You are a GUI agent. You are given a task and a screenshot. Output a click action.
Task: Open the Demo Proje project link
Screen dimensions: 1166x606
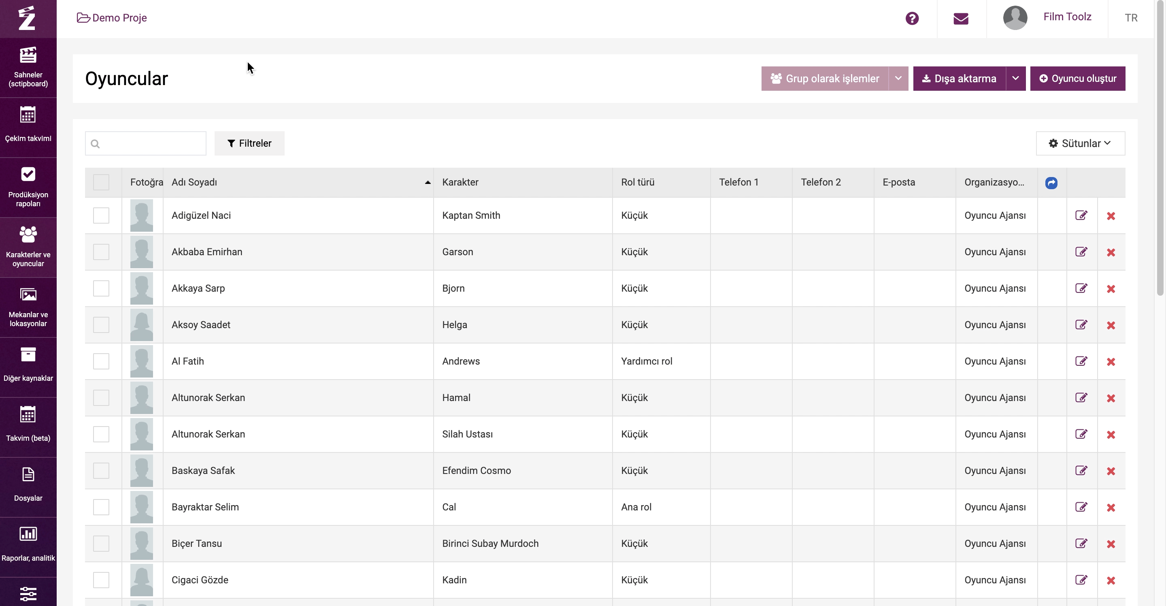click(x=112, y=18)
